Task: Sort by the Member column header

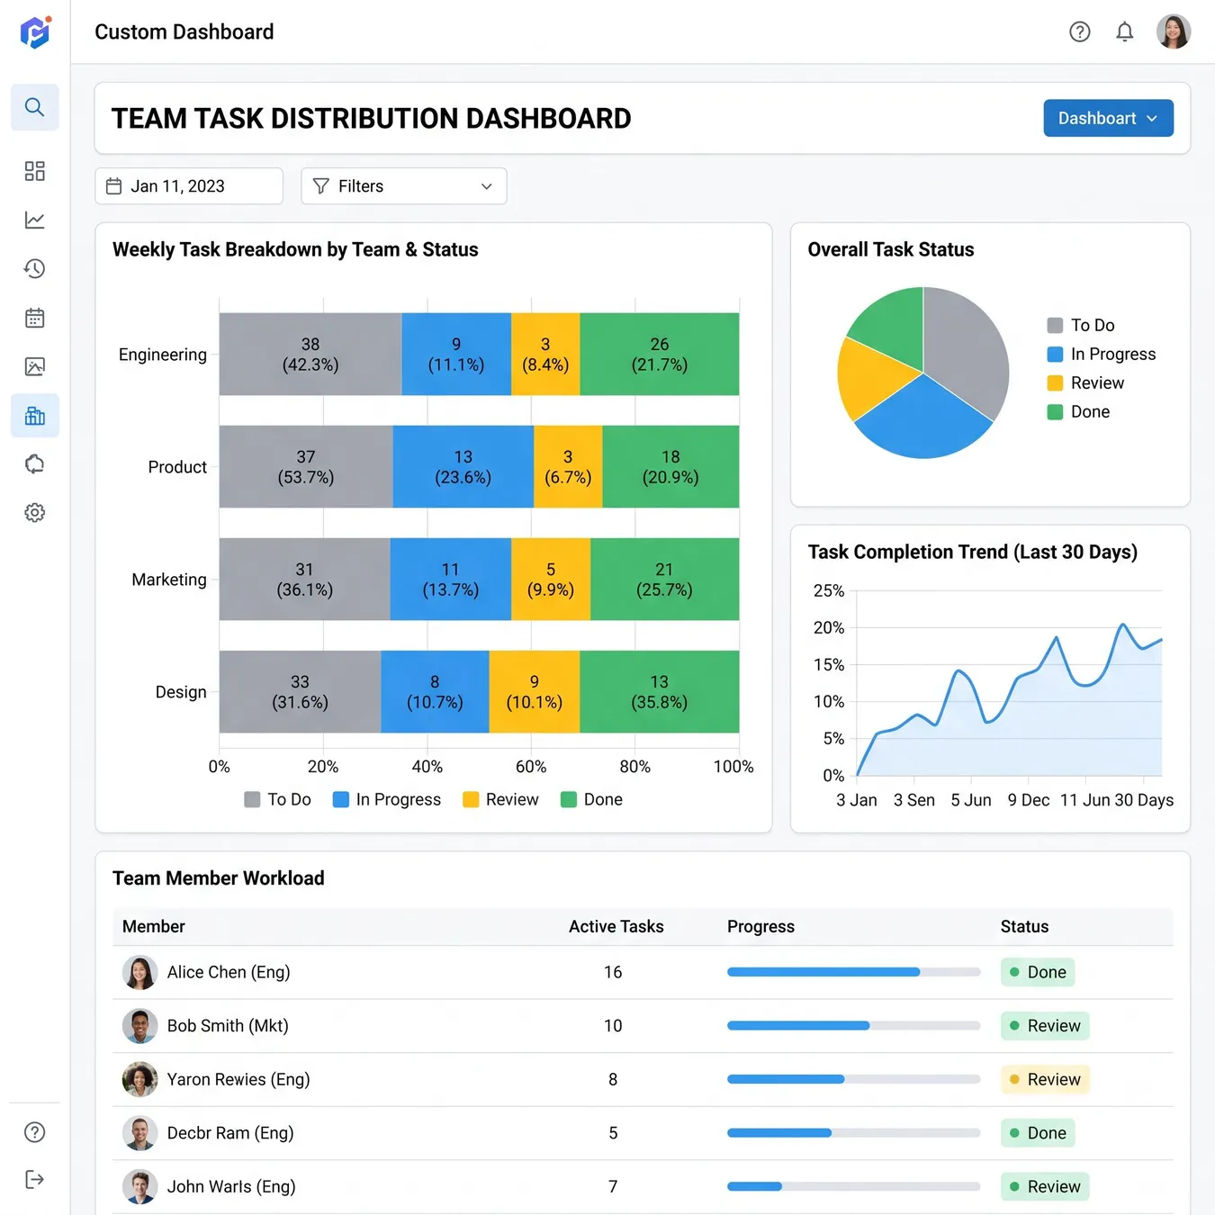Action: pyautogui.click(x=154, y=926)
